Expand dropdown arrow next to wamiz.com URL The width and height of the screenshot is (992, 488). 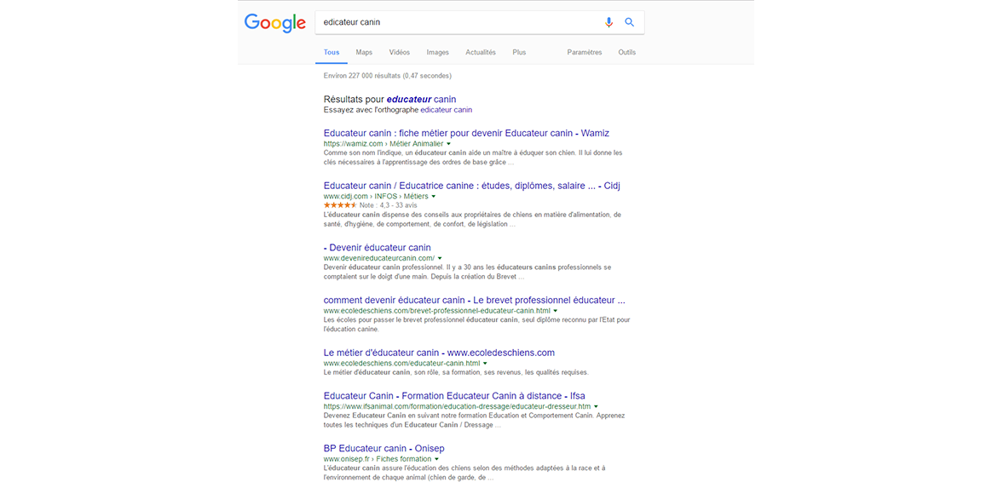click(448, 144)
